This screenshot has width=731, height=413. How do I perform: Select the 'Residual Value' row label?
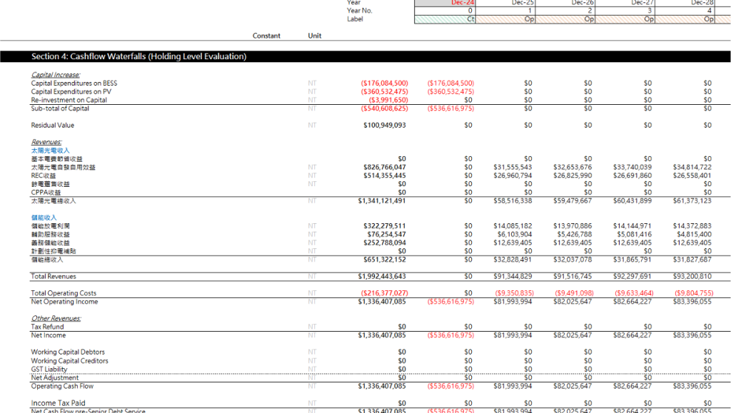coord(52,126)
